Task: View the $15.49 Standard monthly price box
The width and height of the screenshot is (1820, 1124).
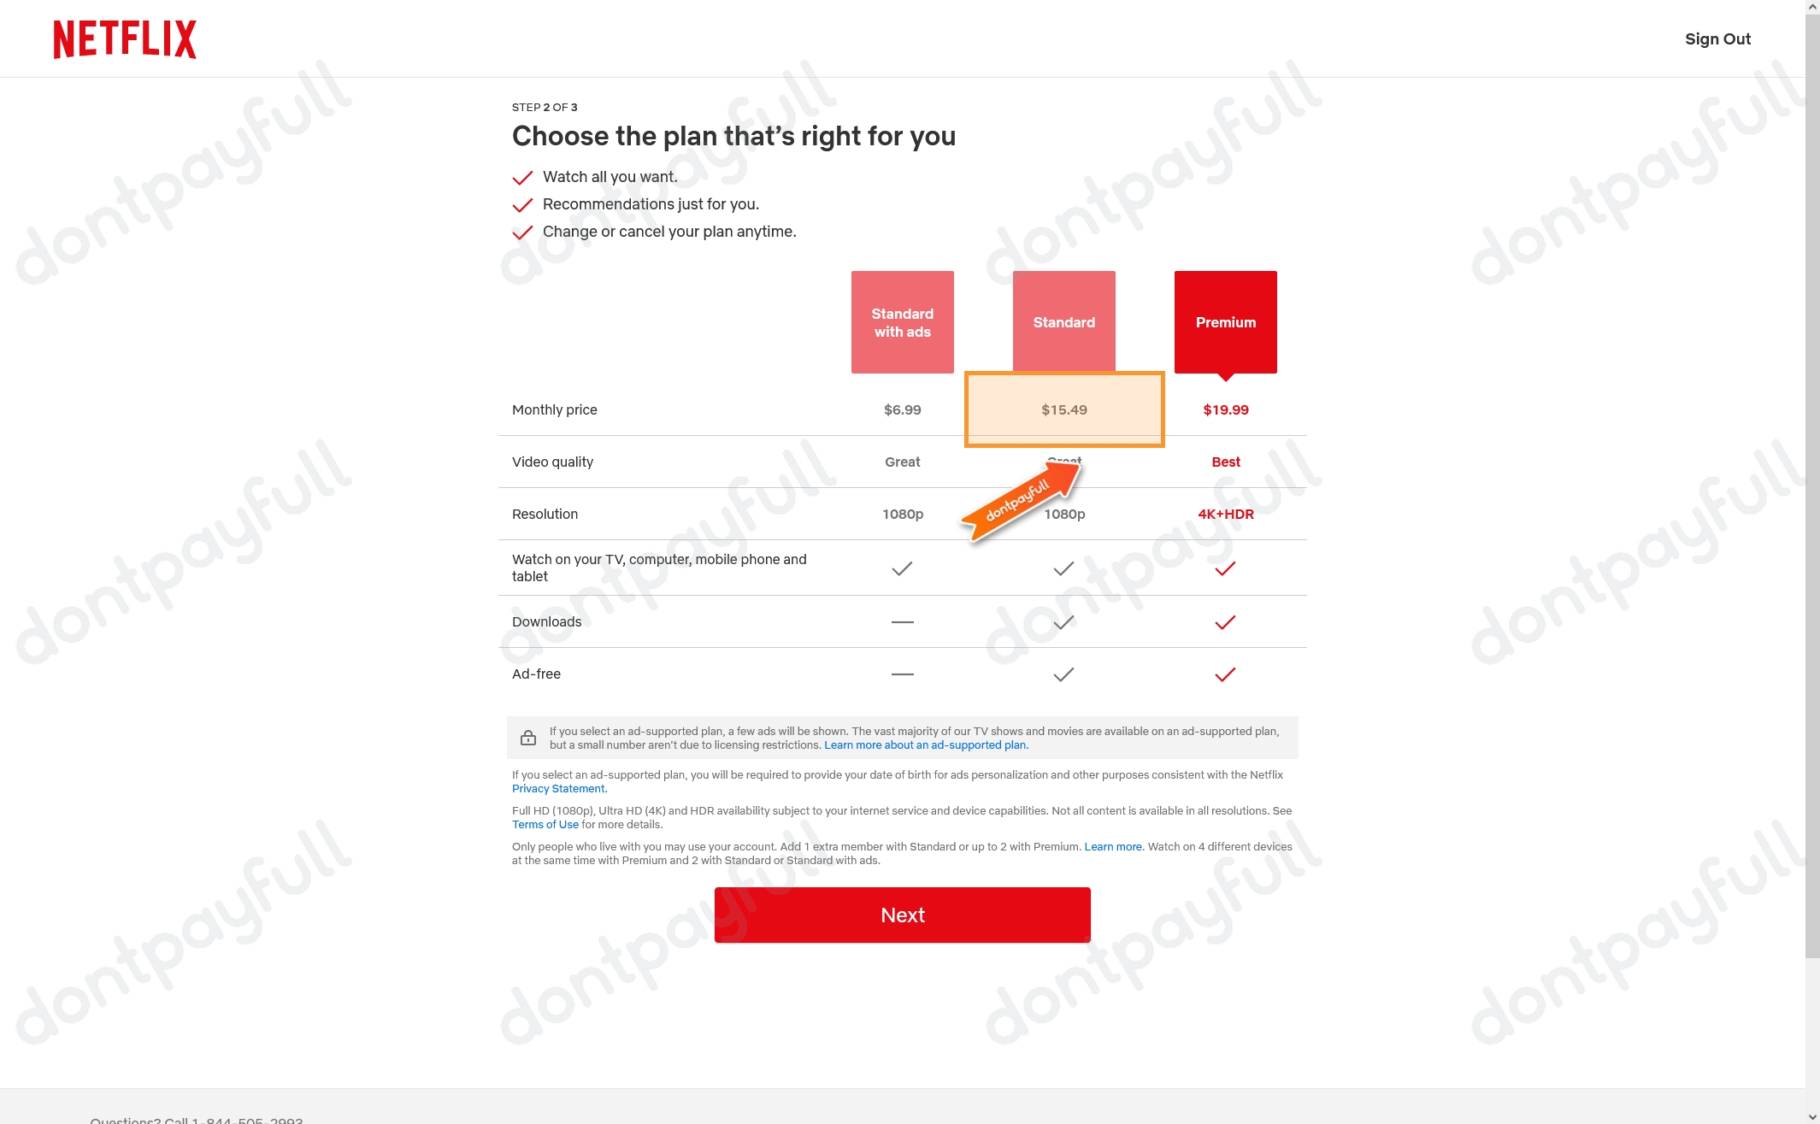Action: (x=1064, y=408)
